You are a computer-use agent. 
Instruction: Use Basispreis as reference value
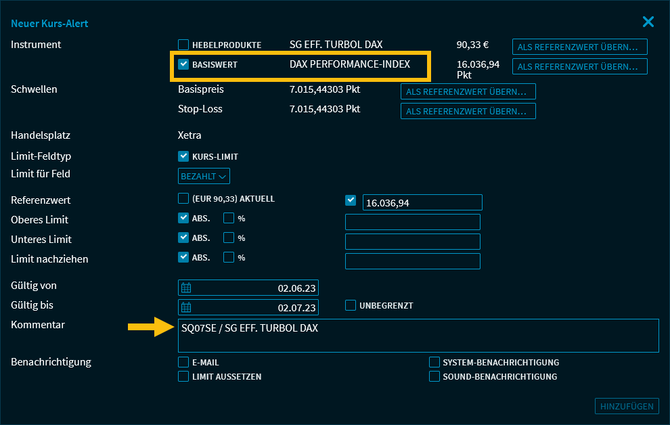click(468, 91)
